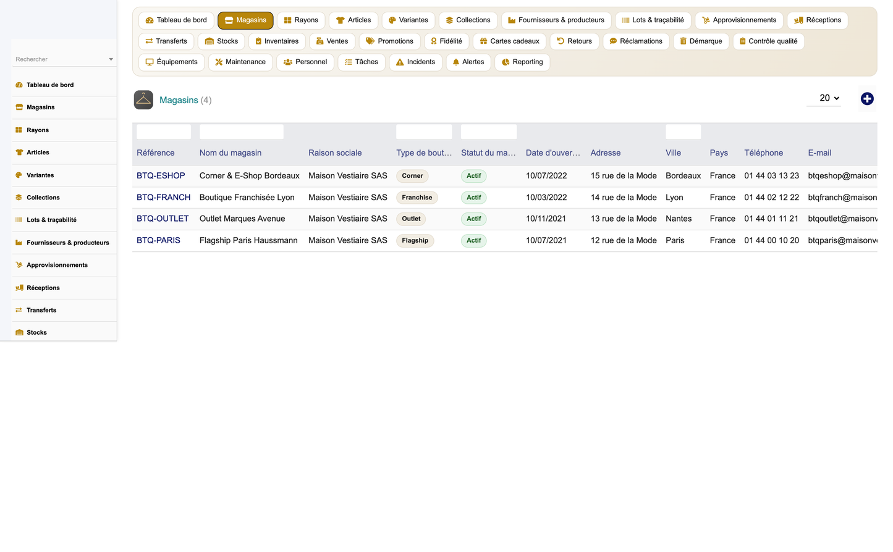Image resolution: width=893 pixels, height=552 pixels.
Task: Click Type de boutique filter box
Action: click(424, 132)
